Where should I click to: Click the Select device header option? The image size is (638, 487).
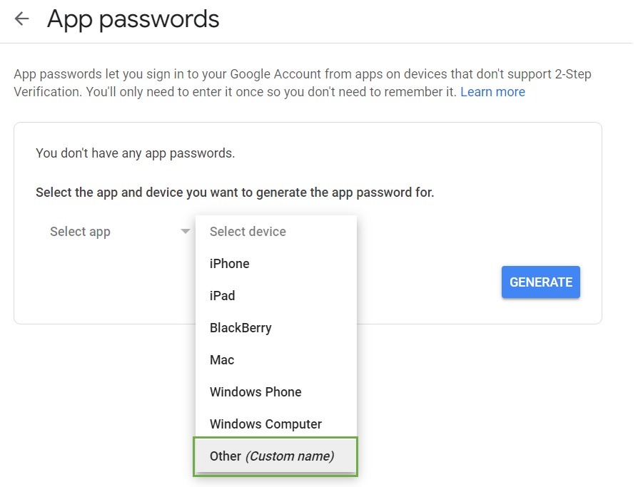click(248, 232)
